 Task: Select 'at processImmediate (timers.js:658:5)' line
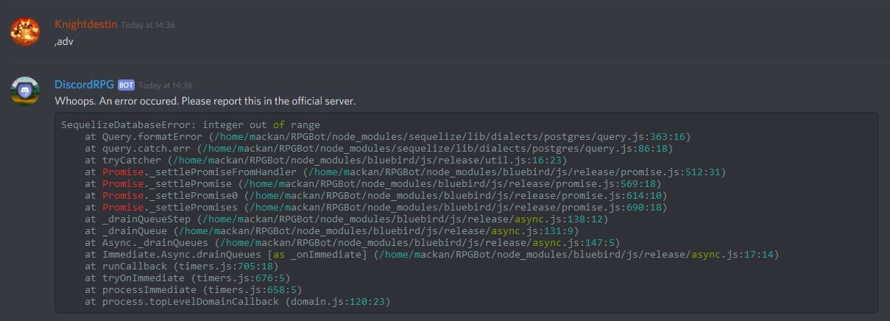[193, 290]
